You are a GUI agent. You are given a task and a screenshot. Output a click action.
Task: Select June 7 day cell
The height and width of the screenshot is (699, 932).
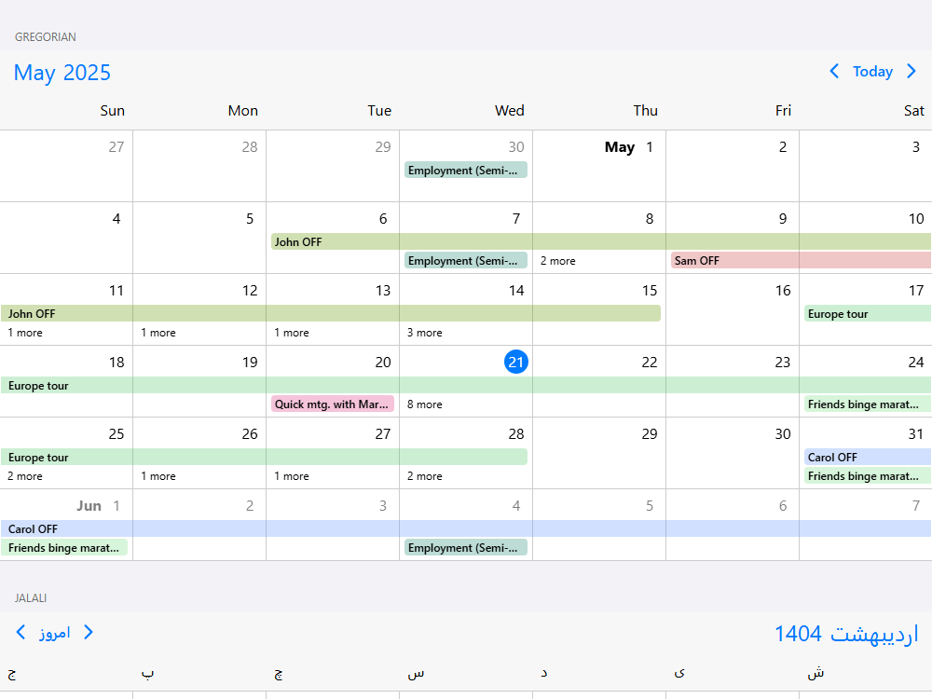tap(866, 525)
